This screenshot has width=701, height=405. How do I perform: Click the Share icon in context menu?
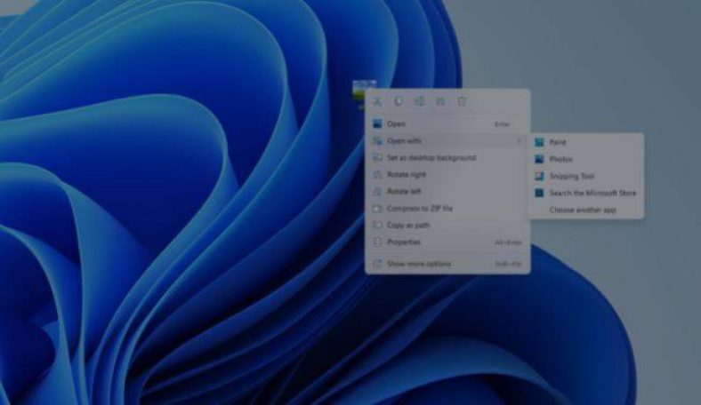point(440,101)
